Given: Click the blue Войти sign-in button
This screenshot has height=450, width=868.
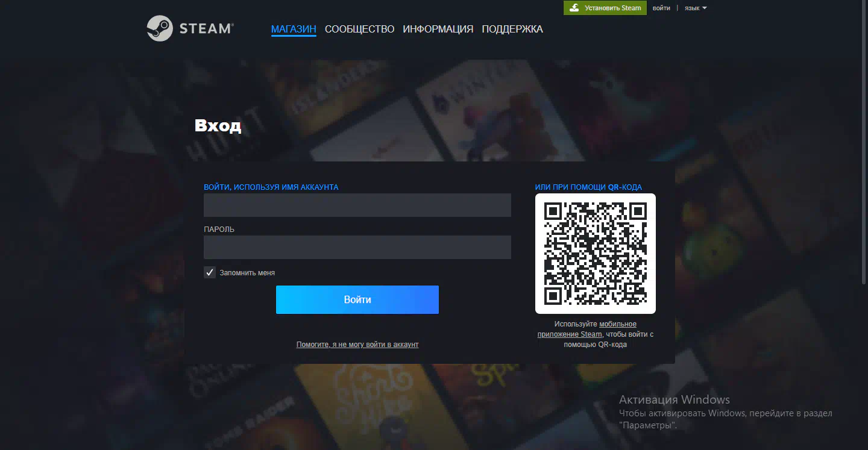Looking at the screenshot, I should pos(357,299).
